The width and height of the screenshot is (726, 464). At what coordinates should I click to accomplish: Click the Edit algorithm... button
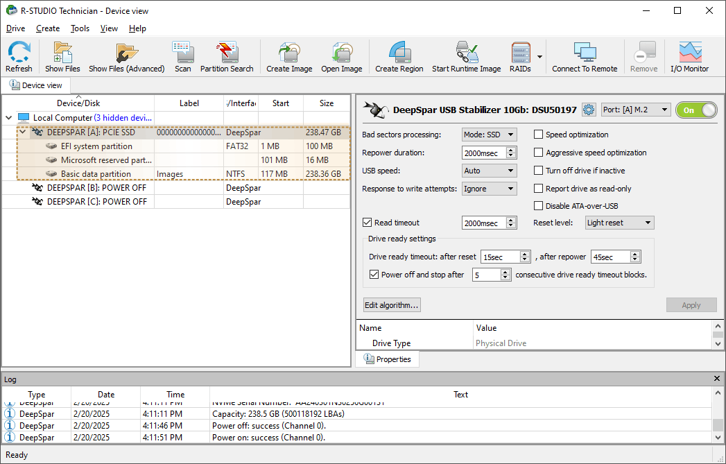tap(392, 304)
